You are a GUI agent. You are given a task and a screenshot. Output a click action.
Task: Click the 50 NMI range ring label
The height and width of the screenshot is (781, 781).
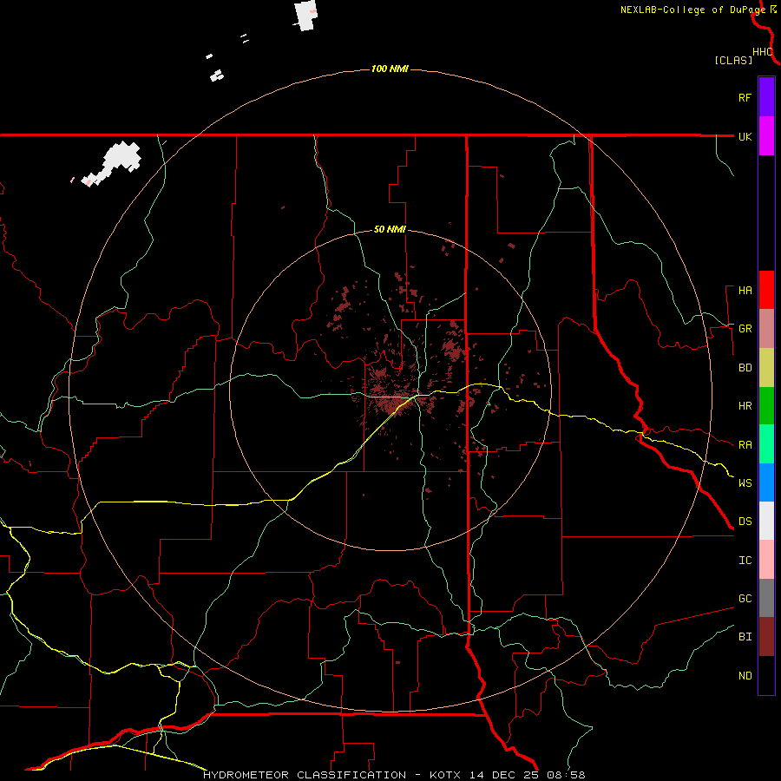pyautogui.click(x=390, y=230)
